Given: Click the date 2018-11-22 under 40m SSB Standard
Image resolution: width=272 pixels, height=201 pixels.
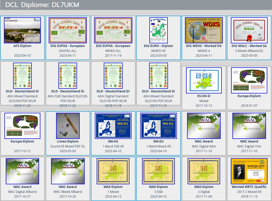Looking at the screenshot, I should click(x=68, y=106).
